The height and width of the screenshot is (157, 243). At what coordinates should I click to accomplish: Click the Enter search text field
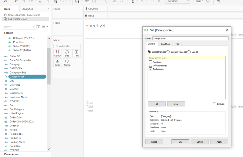(x=186, y=58)
